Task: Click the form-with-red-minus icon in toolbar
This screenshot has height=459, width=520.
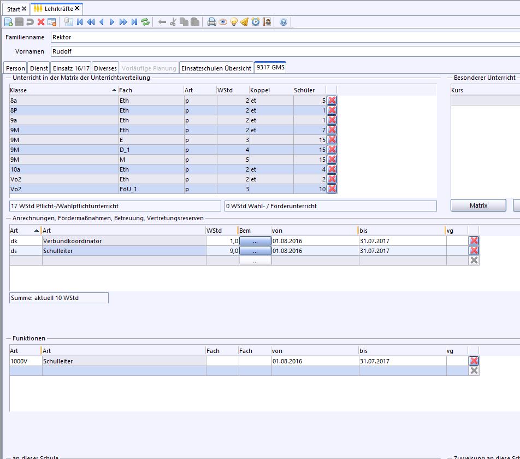Action: coord(52,22)
